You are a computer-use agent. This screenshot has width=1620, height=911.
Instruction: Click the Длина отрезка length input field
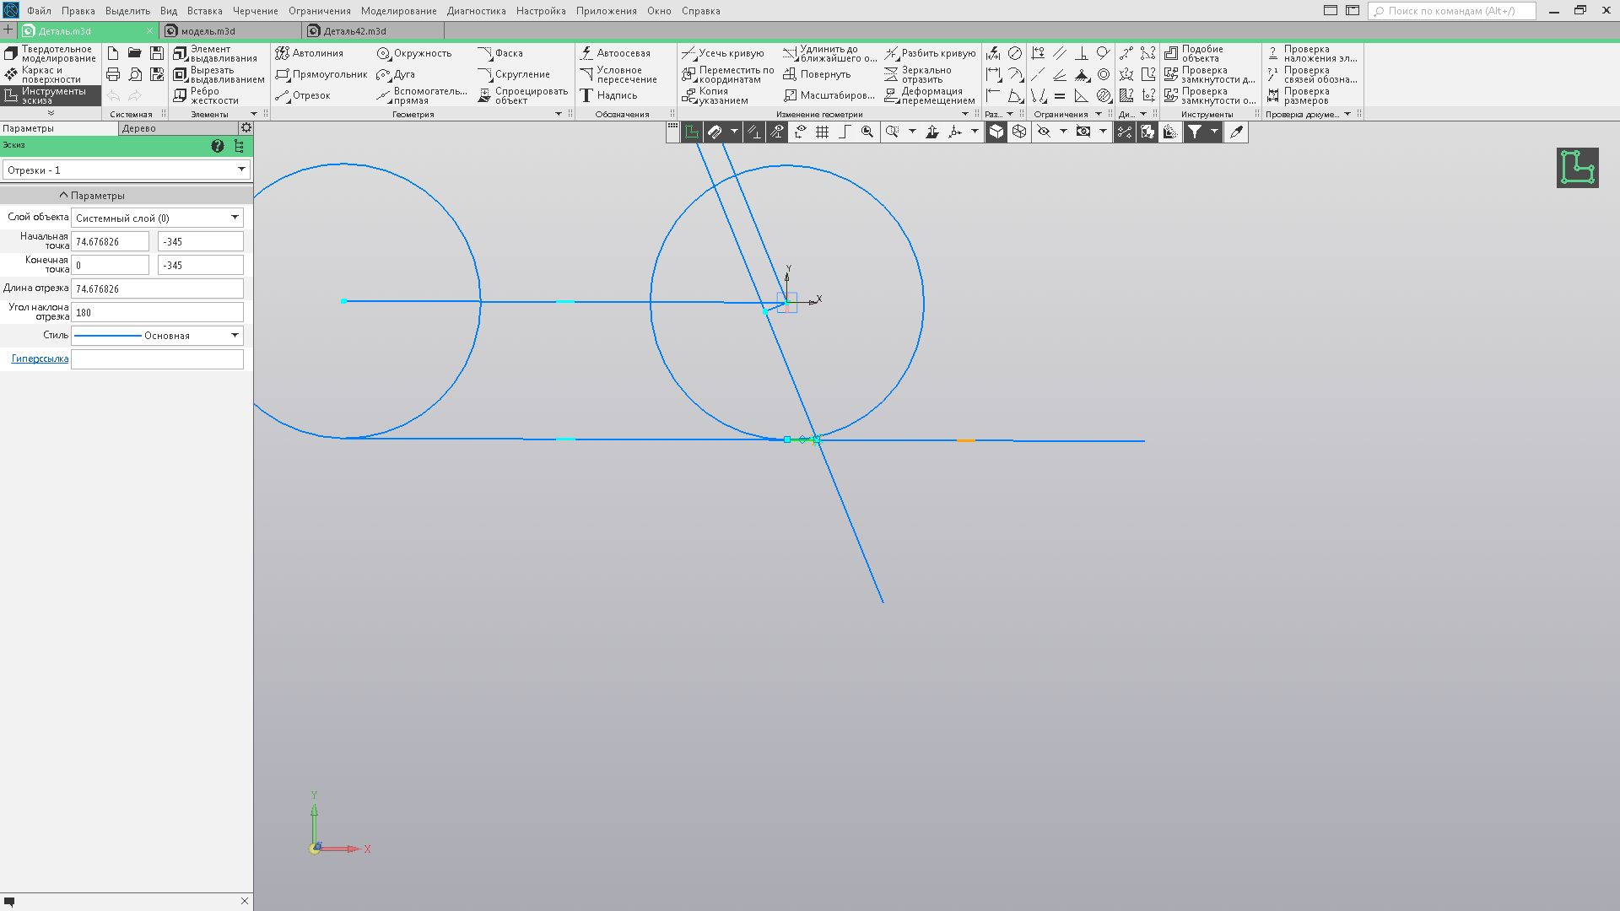157,288
